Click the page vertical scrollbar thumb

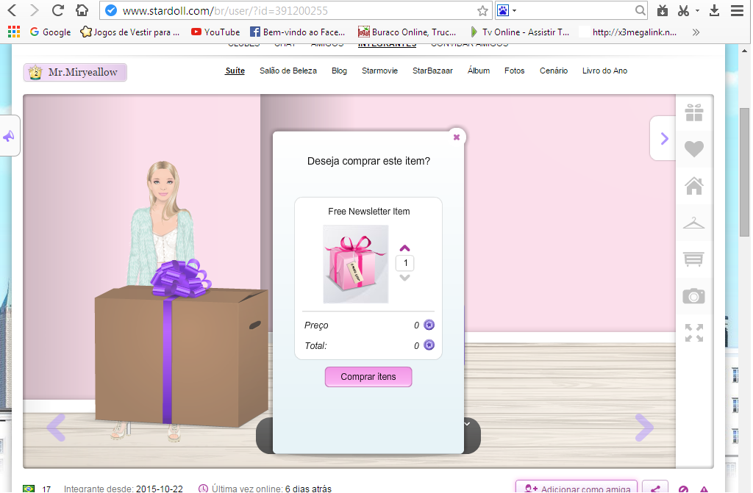[744, 173]
